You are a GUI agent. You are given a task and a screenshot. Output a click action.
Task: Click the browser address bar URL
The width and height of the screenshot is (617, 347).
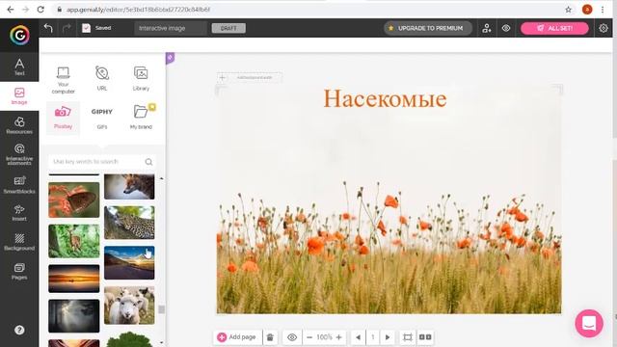[138, 10]
